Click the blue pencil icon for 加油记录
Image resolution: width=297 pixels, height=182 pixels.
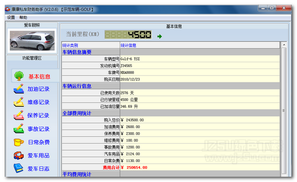(19, 89)
